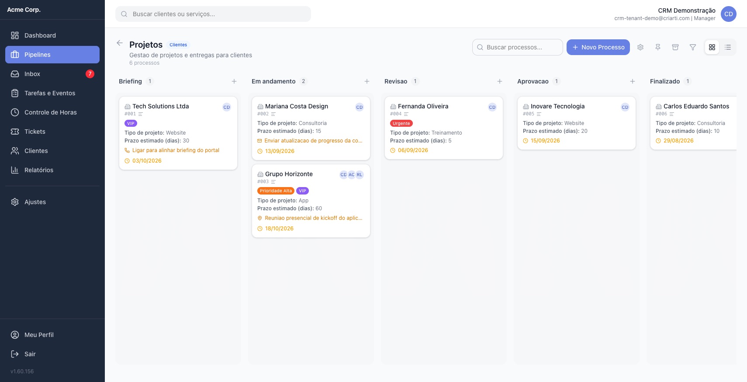This screenshot has width=747, height=382.
Task: Open Controle de Horas
Action: click(52, 112)
